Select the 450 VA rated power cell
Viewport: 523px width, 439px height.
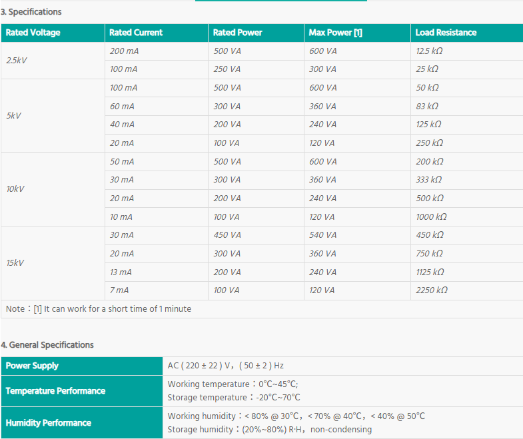(227, 235)
